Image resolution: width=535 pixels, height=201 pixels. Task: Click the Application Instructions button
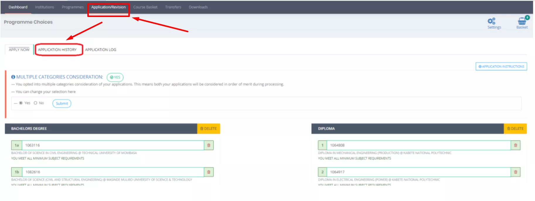[x=501, y=67]
